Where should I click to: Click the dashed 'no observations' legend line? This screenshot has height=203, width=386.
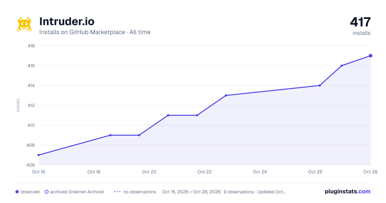(x=117, y=192)
